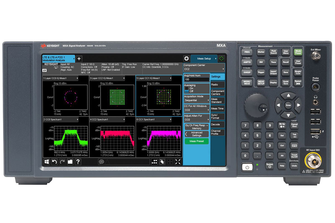Screen dimensions: 335x223
Task: Open the file folder icon in the bottom toolbar
Action: click(70, 162)
